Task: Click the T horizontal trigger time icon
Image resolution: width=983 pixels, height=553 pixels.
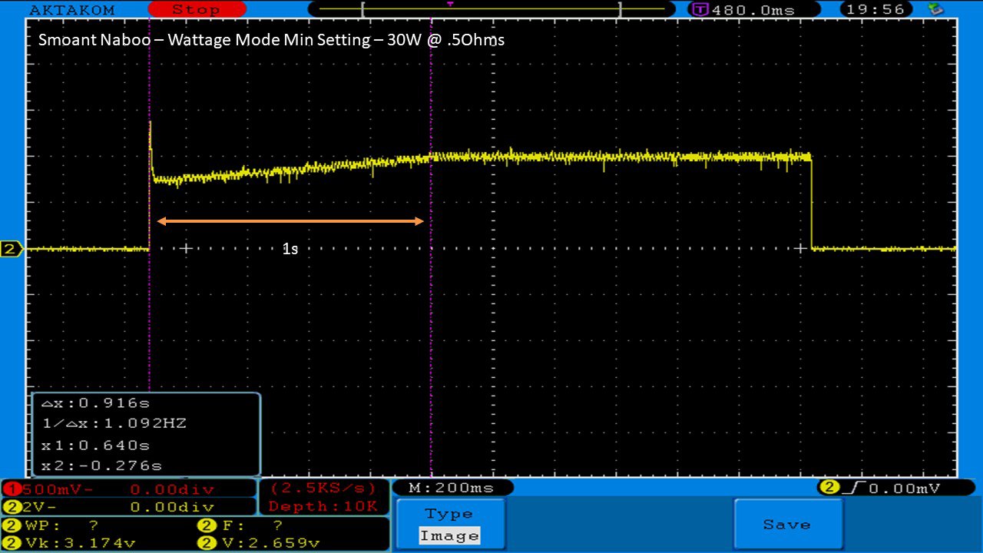Action: click(700, 10)
